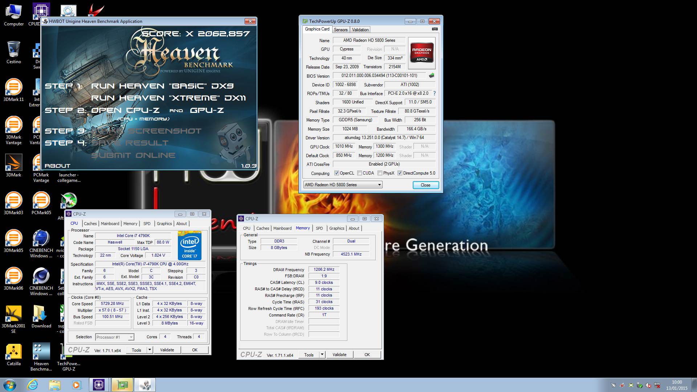Launch the 3DMark03 desktop shortcut

tap(13, 203)
